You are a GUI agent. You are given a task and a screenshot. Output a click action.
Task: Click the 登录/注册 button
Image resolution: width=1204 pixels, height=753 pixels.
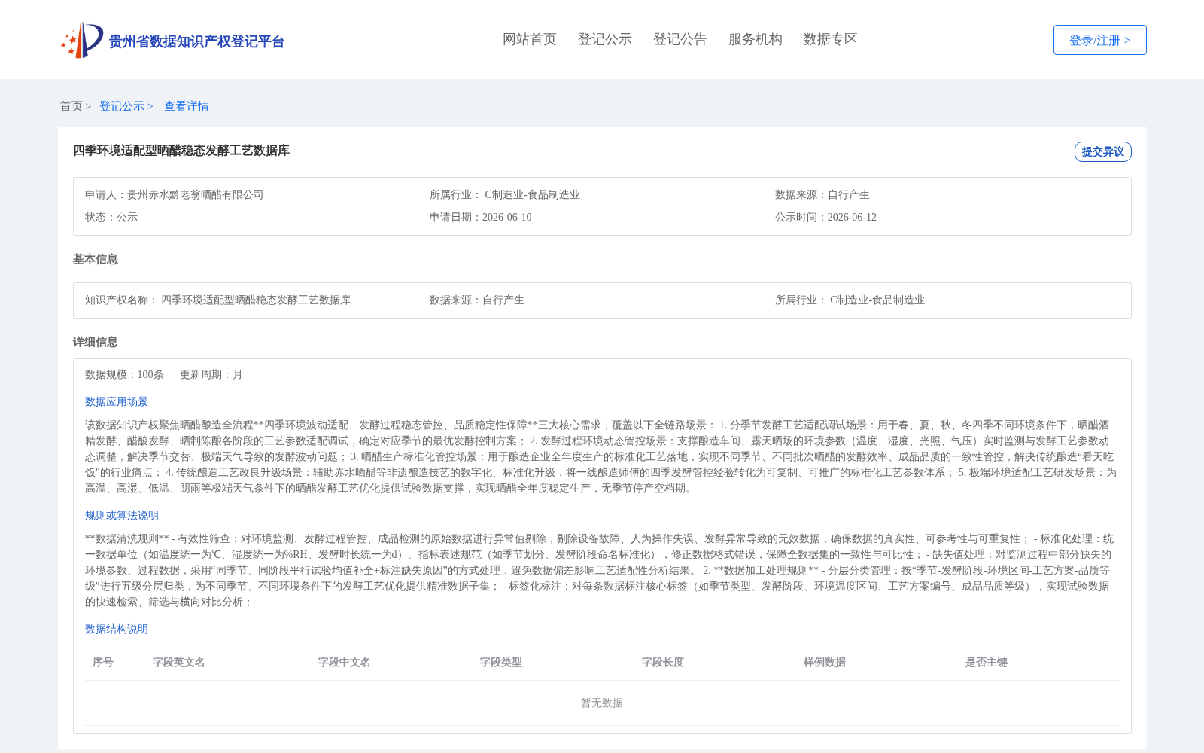(1099, 40)
